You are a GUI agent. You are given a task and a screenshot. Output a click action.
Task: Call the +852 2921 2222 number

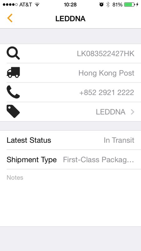(107, 93)
